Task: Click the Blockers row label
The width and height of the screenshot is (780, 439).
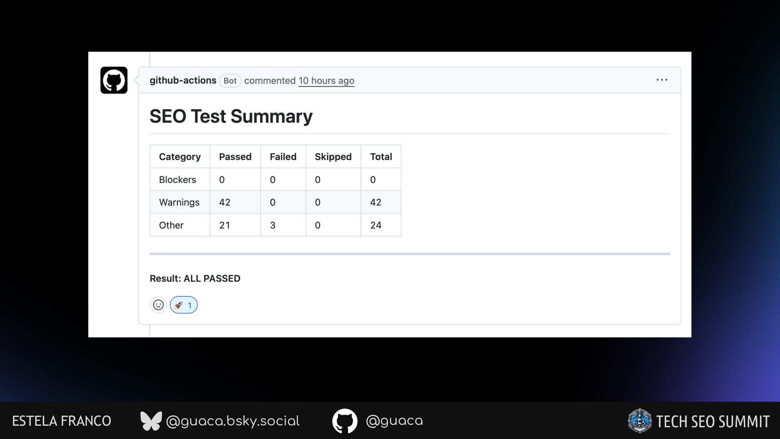Action: (177, 180)
